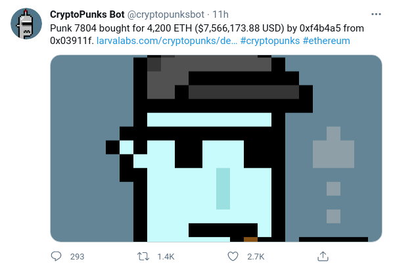Click the 293 replies count
Screen dimensions: 393x270
(77, 257)
